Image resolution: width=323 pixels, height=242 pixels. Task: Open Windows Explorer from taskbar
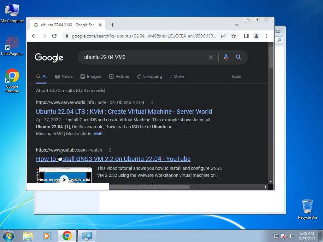coord(28,236)
